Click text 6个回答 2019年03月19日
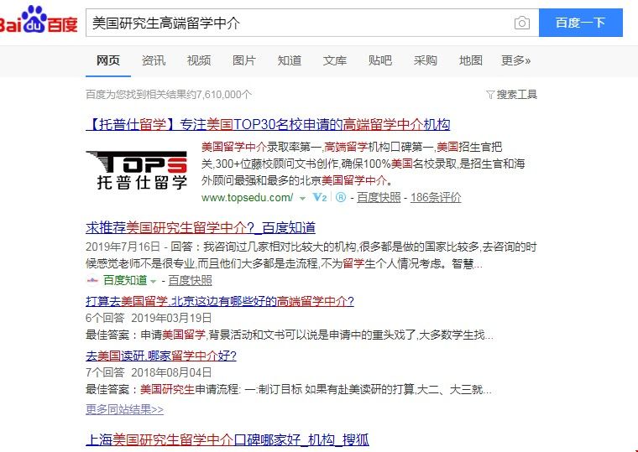The image size is (638, 452). (149, 318)
